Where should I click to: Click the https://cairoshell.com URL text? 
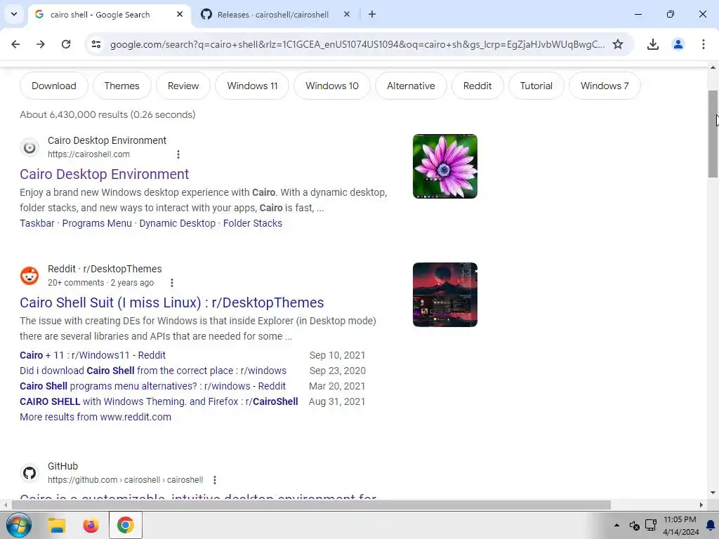pos(88,154)
